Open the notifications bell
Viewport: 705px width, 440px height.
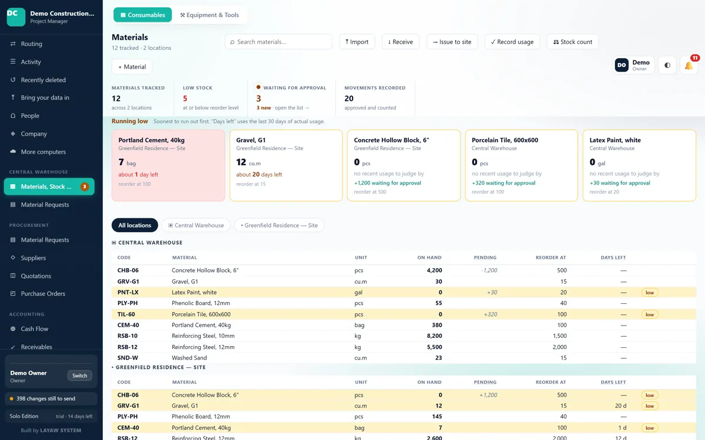(689, 65)
